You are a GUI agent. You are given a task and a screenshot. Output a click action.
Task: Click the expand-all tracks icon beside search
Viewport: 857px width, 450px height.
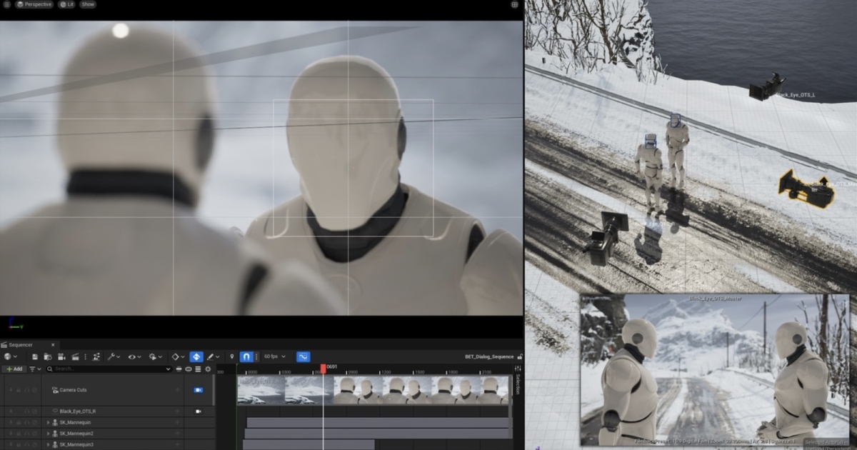(179, 369)
